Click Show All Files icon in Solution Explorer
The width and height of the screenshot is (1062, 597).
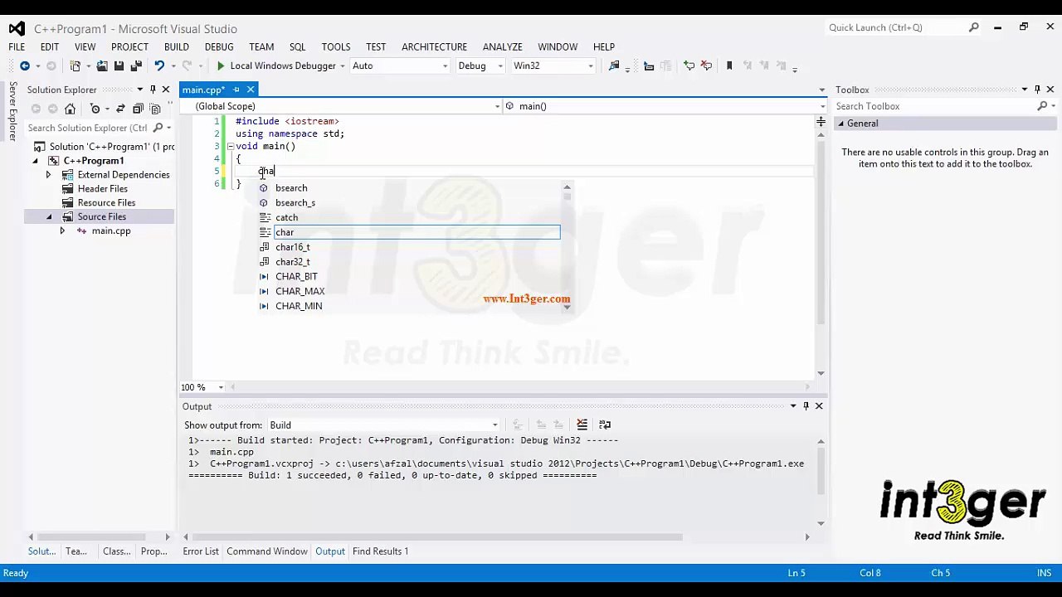click(x=155, y=109)
